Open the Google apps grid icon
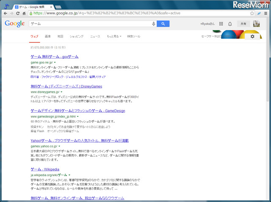The width and height of the screenshot is (271, 202). coord(221,24)
